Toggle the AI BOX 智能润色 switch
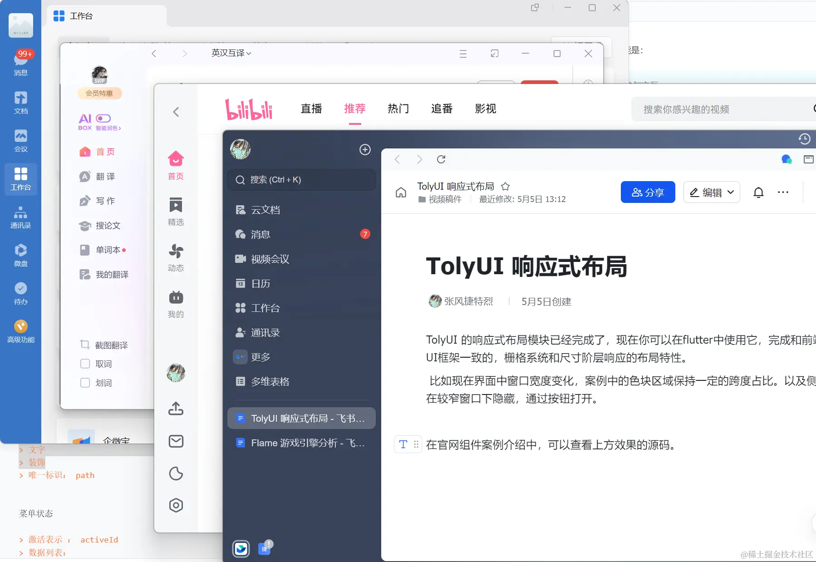This screenshot has width=816, height=562. pyautogui.click(x=103, y=118)
